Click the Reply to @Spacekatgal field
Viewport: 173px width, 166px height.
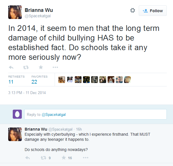pyautogui.click(x=95, y=114)
